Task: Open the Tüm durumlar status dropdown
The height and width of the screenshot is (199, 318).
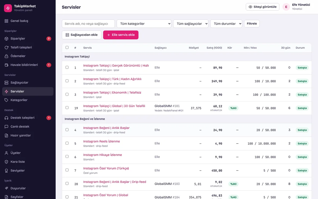Action: pos(226,24)
